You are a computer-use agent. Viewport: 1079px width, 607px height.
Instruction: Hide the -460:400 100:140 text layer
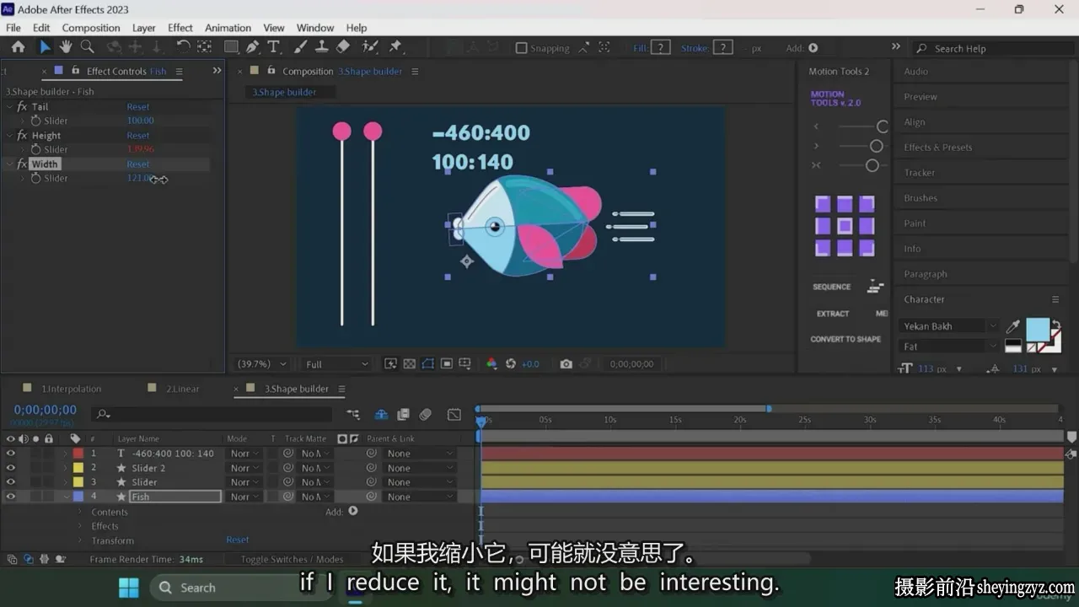tap(11, 454)
